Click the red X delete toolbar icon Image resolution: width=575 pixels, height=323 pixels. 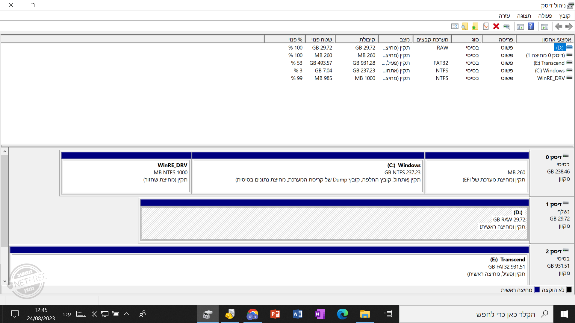point(496,26)
